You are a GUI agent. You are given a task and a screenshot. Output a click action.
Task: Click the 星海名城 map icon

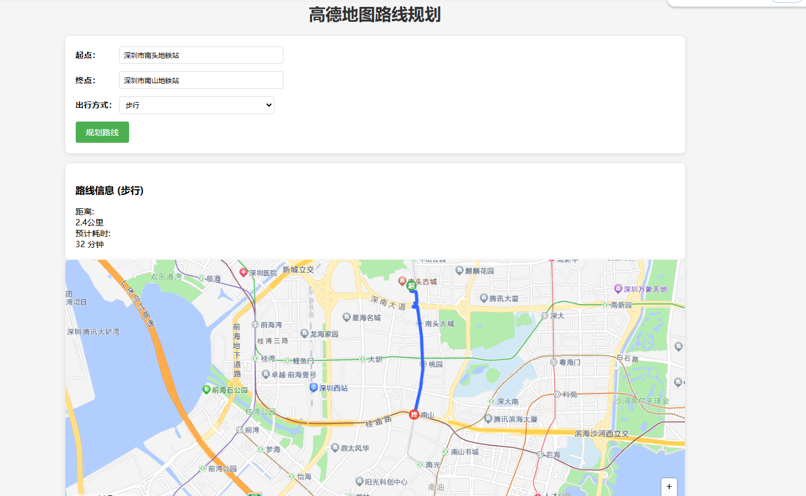tap(346, 317)
